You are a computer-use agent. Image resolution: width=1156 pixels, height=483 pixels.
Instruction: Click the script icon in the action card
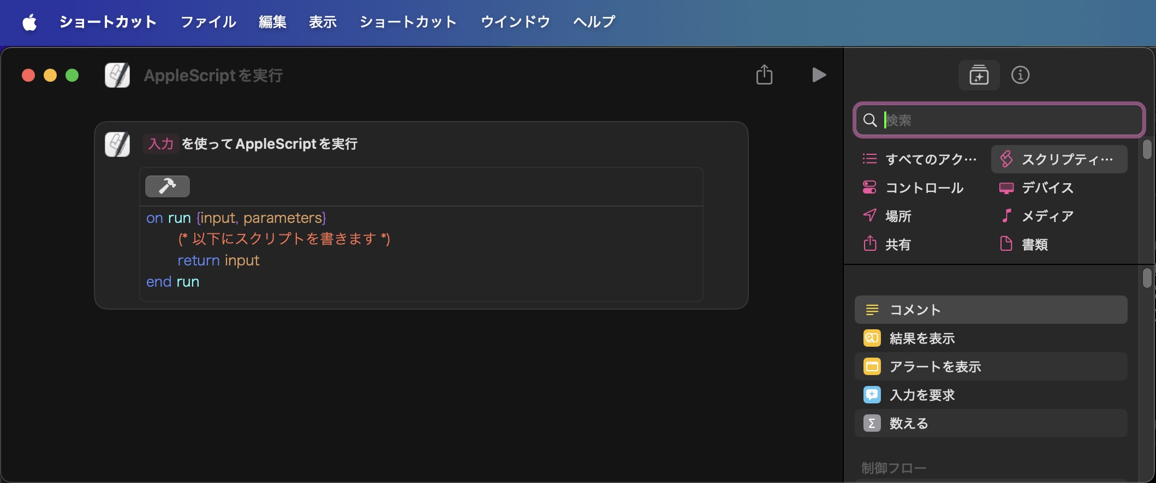tap(117, 144)
